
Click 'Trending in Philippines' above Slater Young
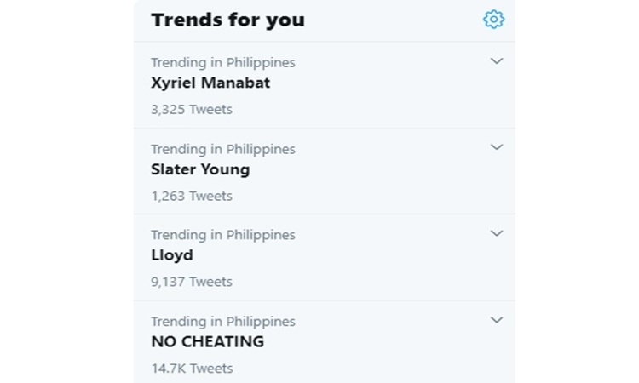tap(223, 149)
